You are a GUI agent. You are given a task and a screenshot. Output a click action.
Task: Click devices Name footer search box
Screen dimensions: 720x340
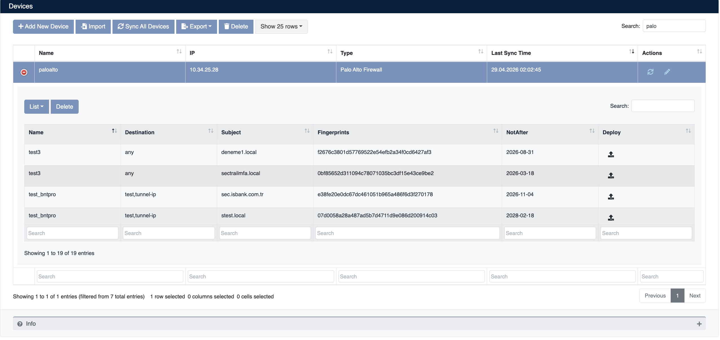tap(110, 276)
